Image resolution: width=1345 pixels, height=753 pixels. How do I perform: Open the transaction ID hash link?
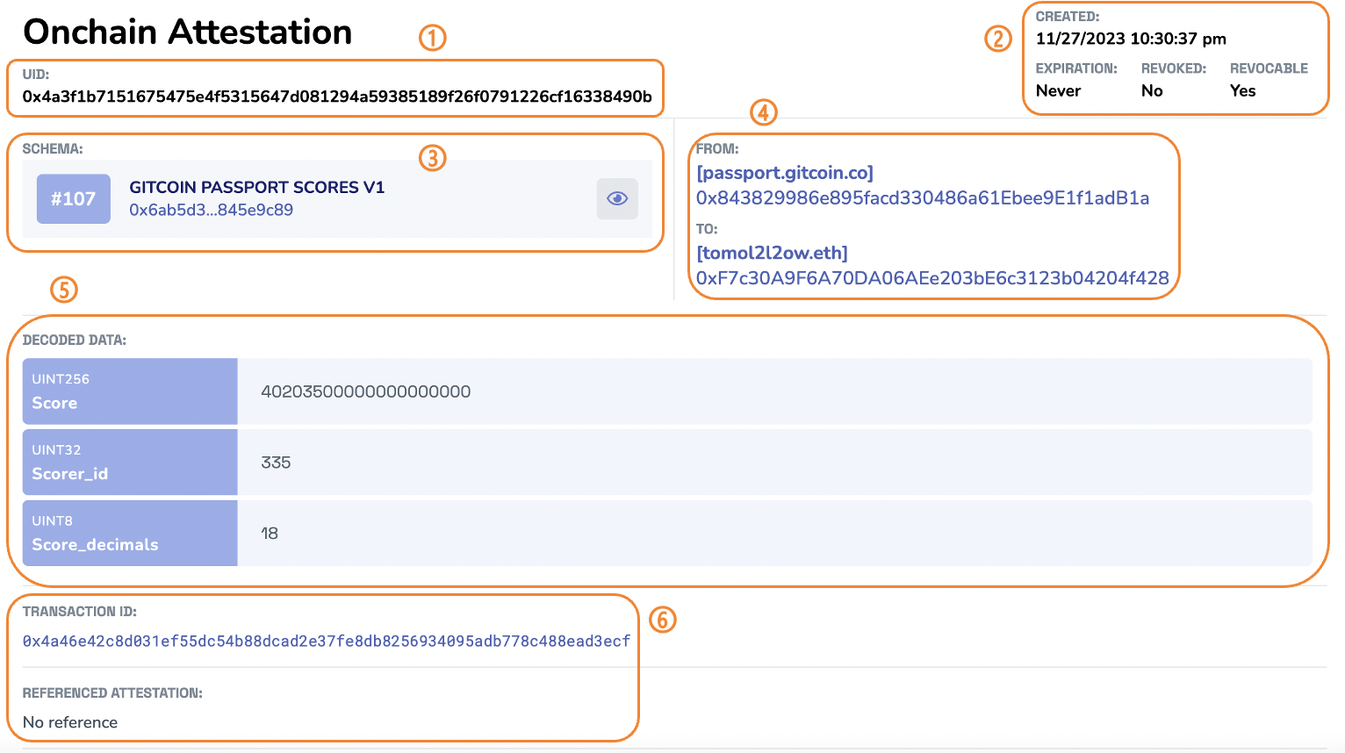point(326,642)
